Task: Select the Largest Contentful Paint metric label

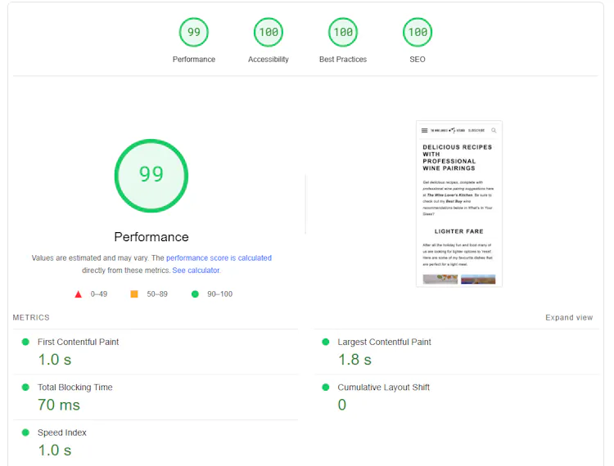Action: click(384, 342)
